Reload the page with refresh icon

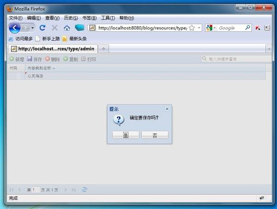(42, 28)
